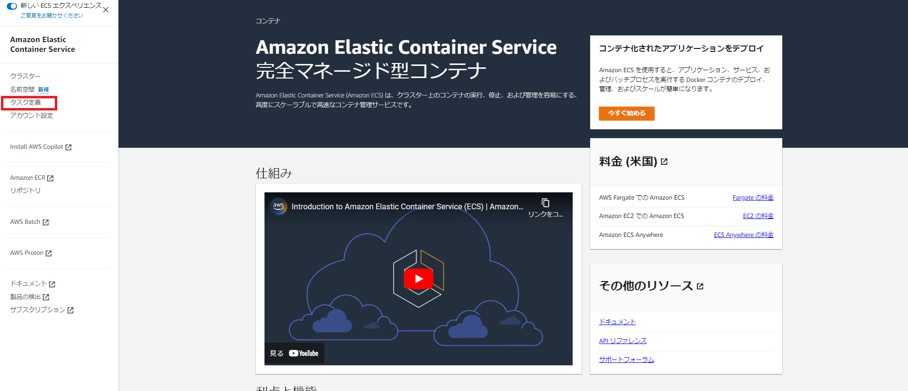
Task: Go to クラスター in the sidebar
Action: (25, 76)
